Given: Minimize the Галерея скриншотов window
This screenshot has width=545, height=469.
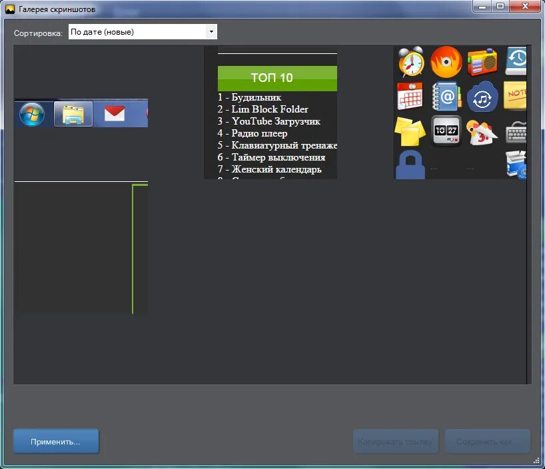Looking at the screenshot, I should (x=482, y=6).
